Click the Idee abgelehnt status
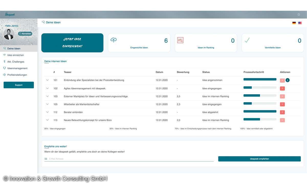Screen dimensions: 307x184 point(210,112)
